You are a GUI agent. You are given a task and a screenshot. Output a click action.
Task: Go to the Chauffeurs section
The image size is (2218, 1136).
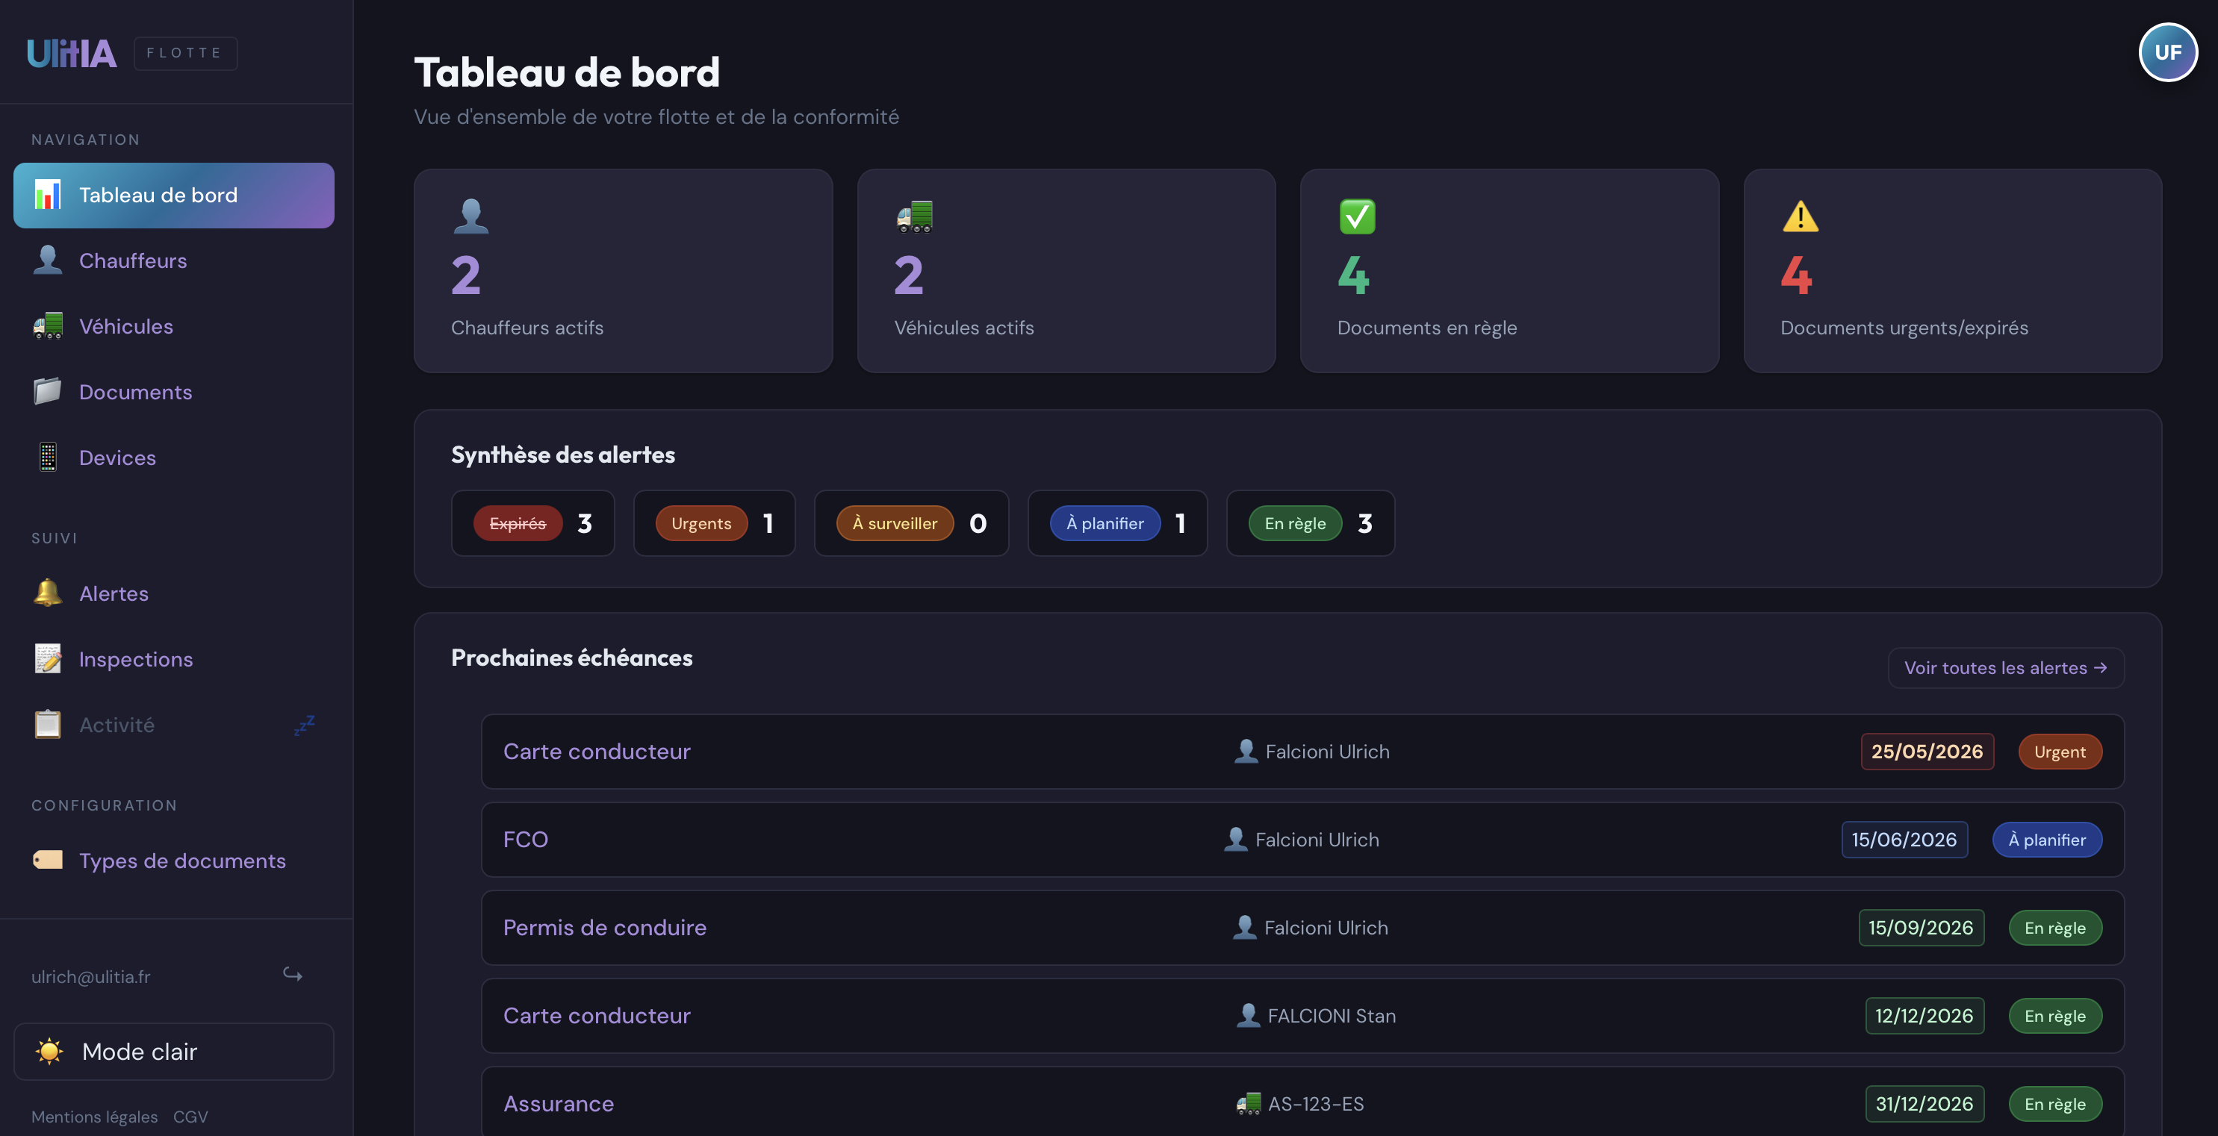tap(174, 260)
